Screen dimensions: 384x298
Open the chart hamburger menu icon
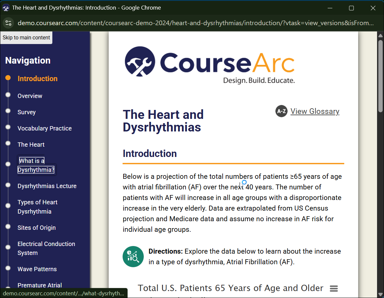(x=334, y=288)
